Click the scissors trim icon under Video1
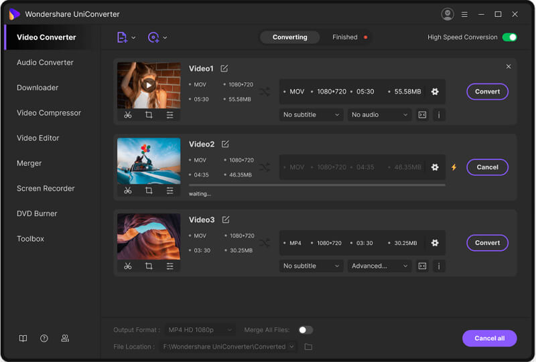Viewport: 536px width, 362px height. click(128, 115)
